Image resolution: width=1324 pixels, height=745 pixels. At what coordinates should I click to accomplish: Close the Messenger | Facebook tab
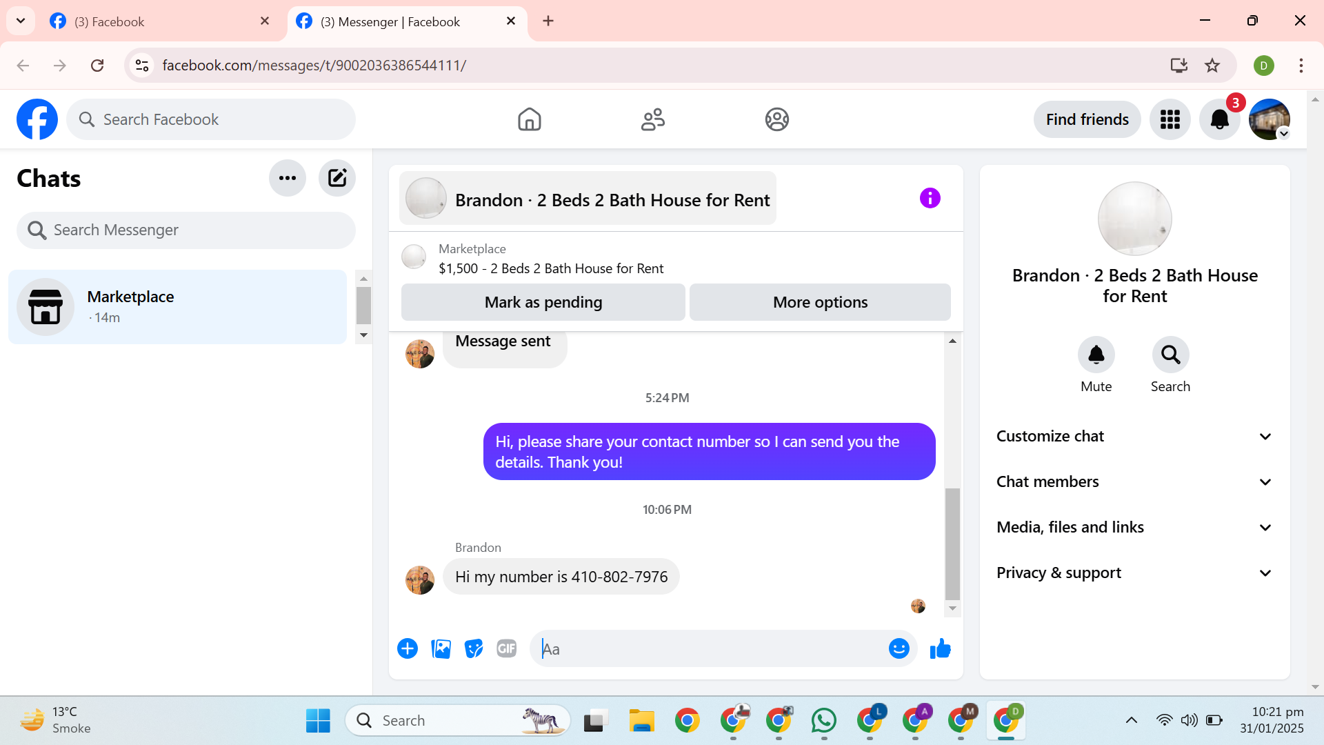tap(511, 21)
